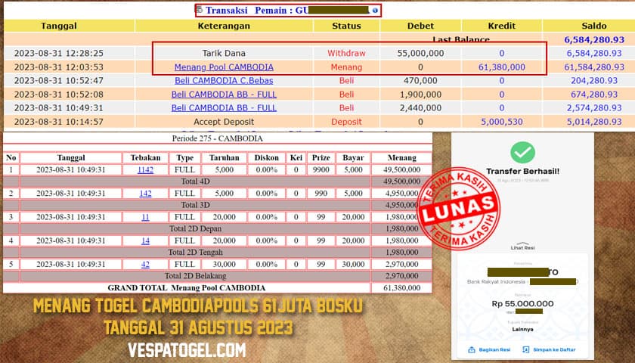Image resolution: width=635 pixels, height=363 pixels.
Task: Click the 1142 tebakan link
Action: [x=145, y=170]
